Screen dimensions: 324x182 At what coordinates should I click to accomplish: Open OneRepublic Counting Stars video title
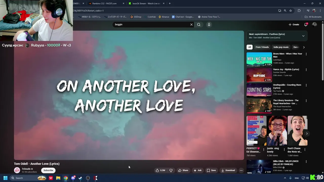pyautogui.click(x=287, y=86)
